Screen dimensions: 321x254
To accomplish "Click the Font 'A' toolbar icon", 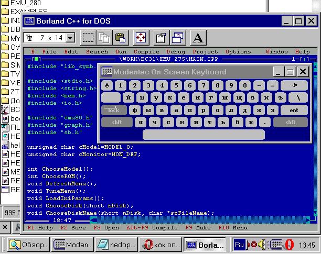I will [198, 38].
